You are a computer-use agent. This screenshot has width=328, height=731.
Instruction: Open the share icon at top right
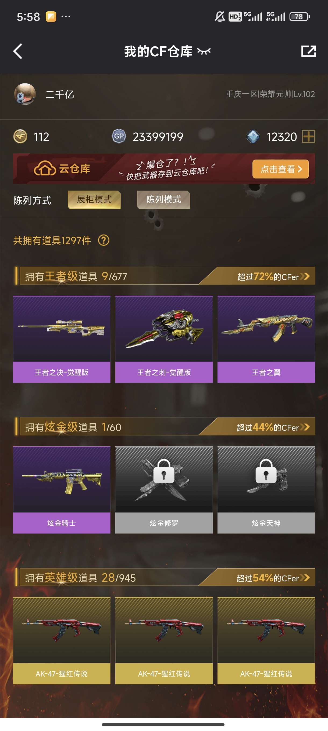tap(308, 51)
